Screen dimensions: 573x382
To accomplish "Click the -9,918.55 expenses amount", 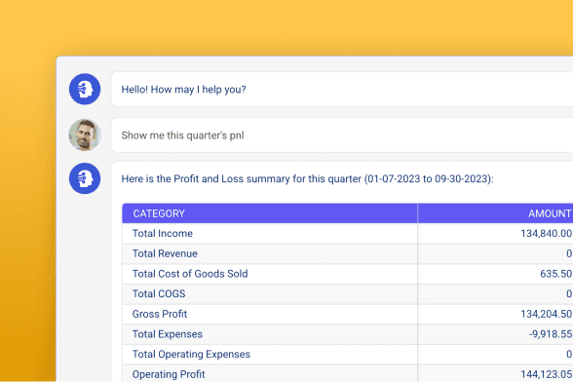I will [551, 334].
